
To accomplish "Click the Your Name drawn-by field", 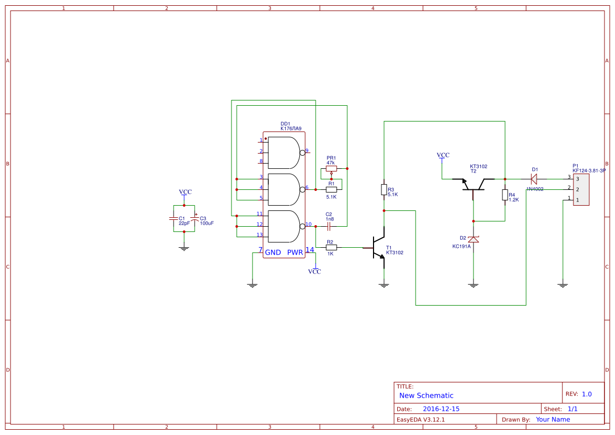I will click(553, 419).
